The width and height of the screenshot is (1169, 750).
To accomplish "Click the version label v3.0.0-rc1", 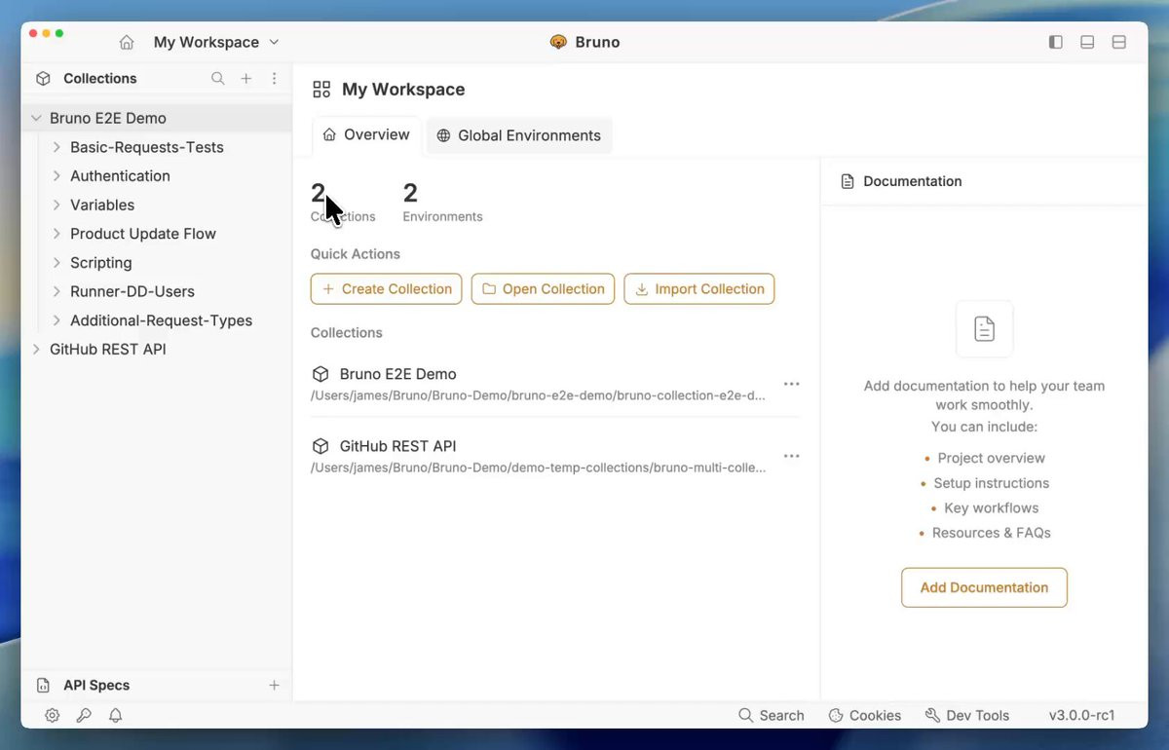I will click(1082, 716).
